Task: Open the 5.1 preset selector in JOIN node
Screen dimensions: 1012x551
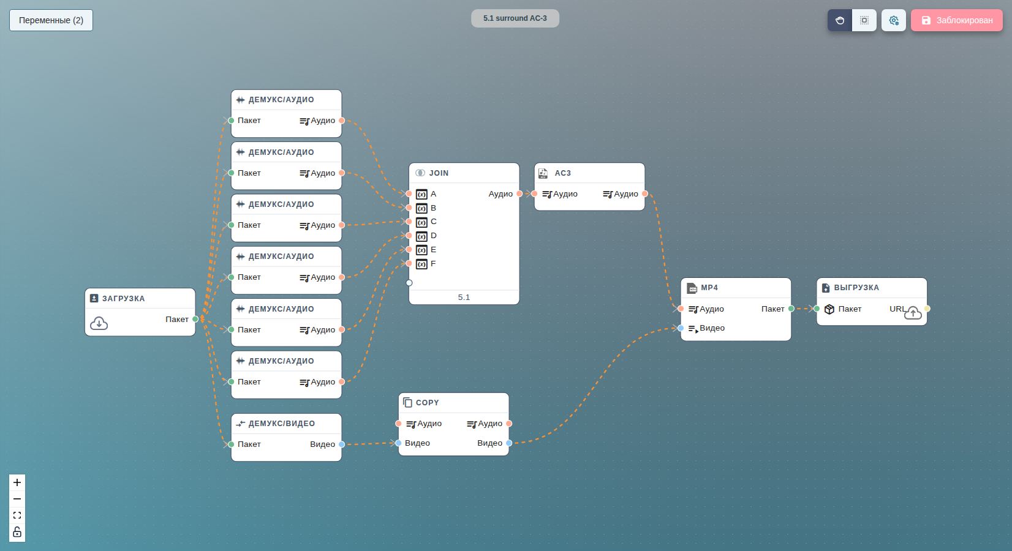Action: (464, 297)
